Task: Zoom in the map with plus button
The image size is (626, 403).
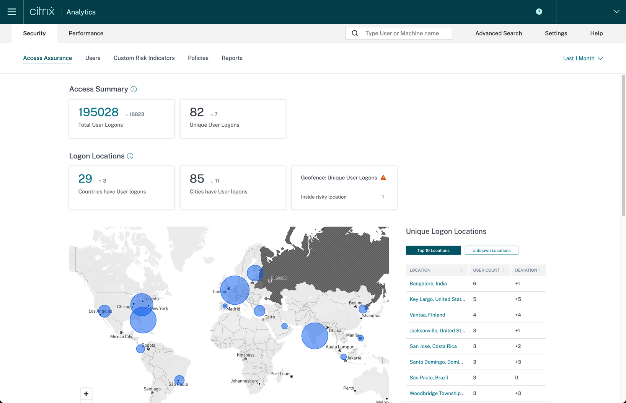Action: coord(86,393)
